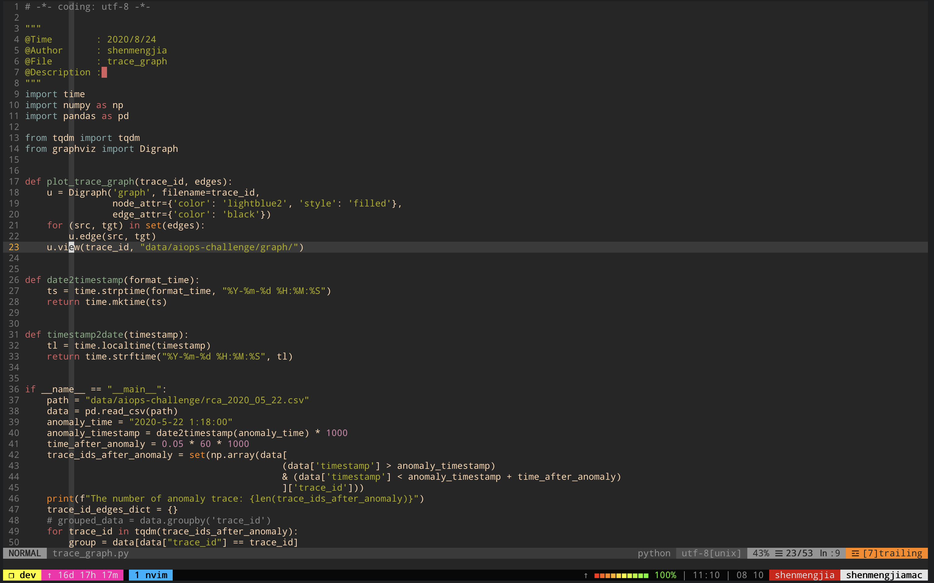Switch to the 1 nvim tmux window
Screen dimensions: 934x583
point(151,575)
